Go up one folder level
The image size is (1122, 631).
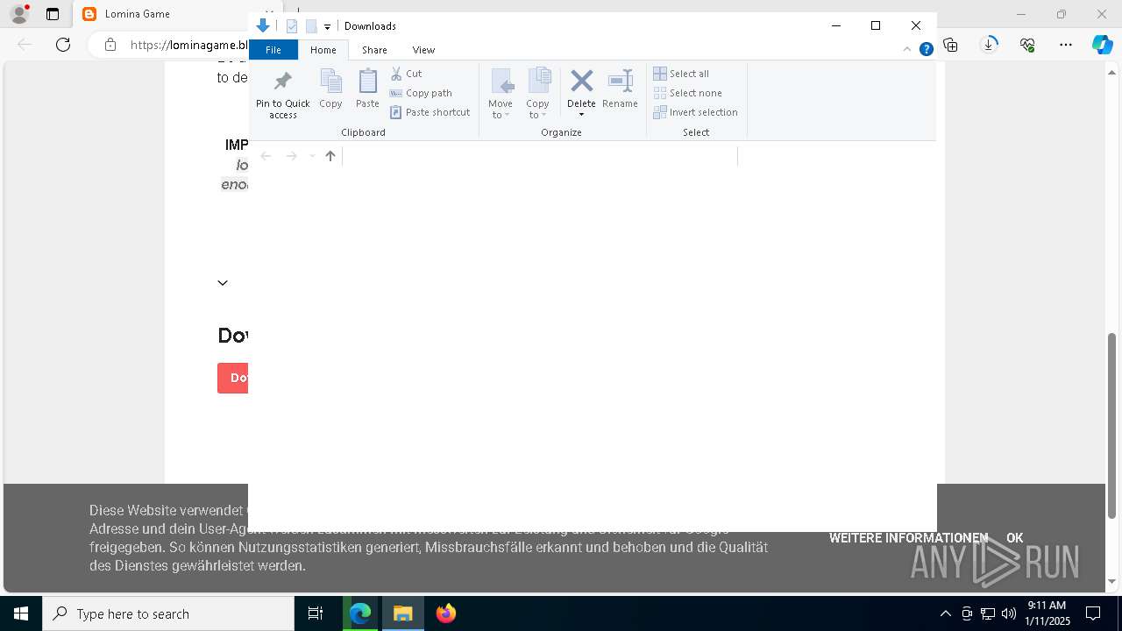click(330, 156)
